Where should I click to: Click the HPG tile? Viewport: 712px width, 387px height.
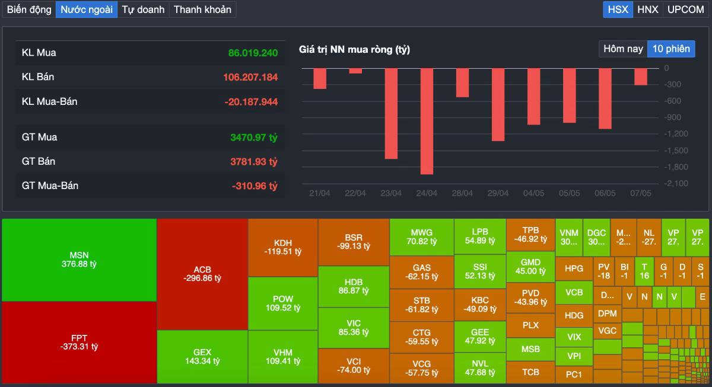(x=574, y=268)
